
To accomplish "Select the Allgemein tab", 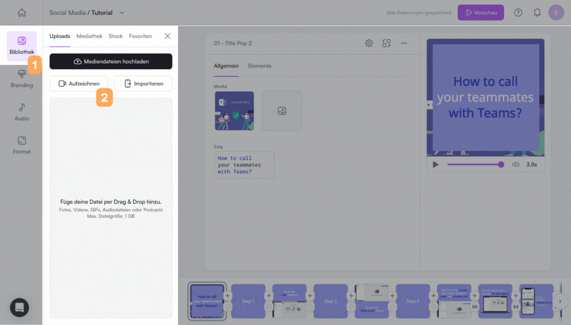I will click(226, 66).
